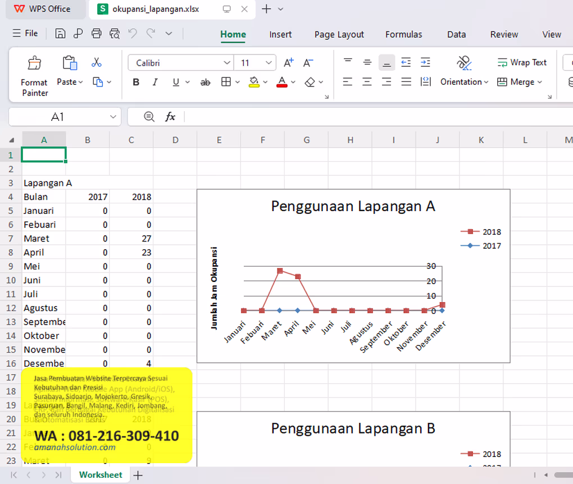
Task: Switch to the View tab
Action: click(x=552, y=34)
